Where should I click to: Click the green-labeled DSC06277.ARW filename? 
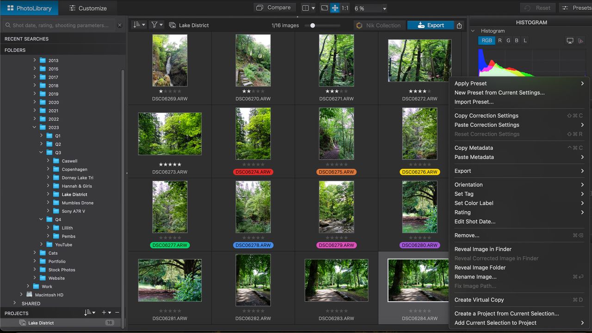pyautogui.click(x=170, y=245)
